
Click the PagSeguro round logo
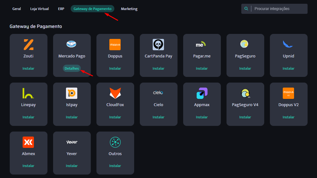pos(244,44)
